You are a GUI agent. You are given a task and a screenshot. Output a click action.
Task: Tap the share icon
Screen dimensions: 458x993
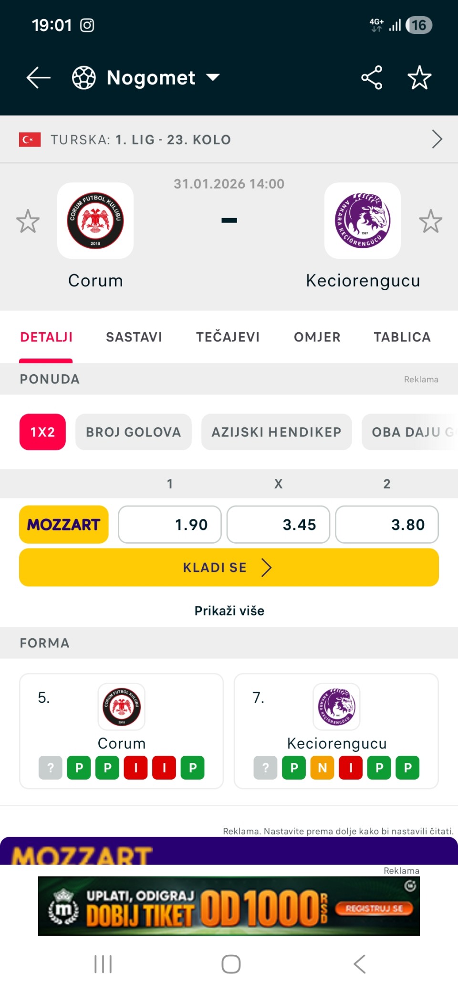372,78
